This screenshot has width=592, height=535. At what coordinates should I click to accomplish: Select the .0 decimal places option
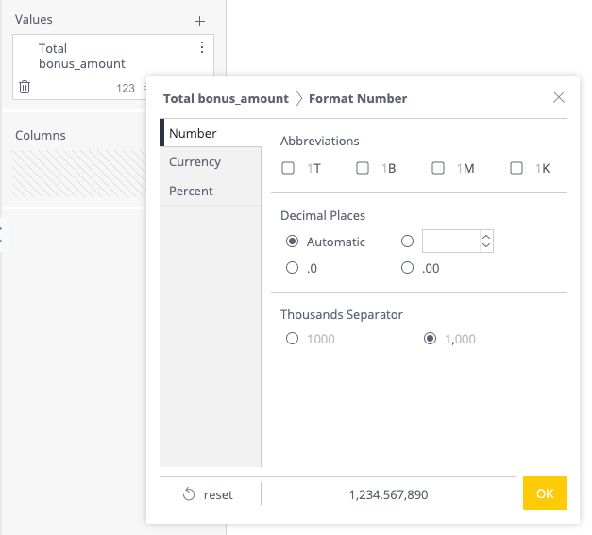tap(293, 268)
